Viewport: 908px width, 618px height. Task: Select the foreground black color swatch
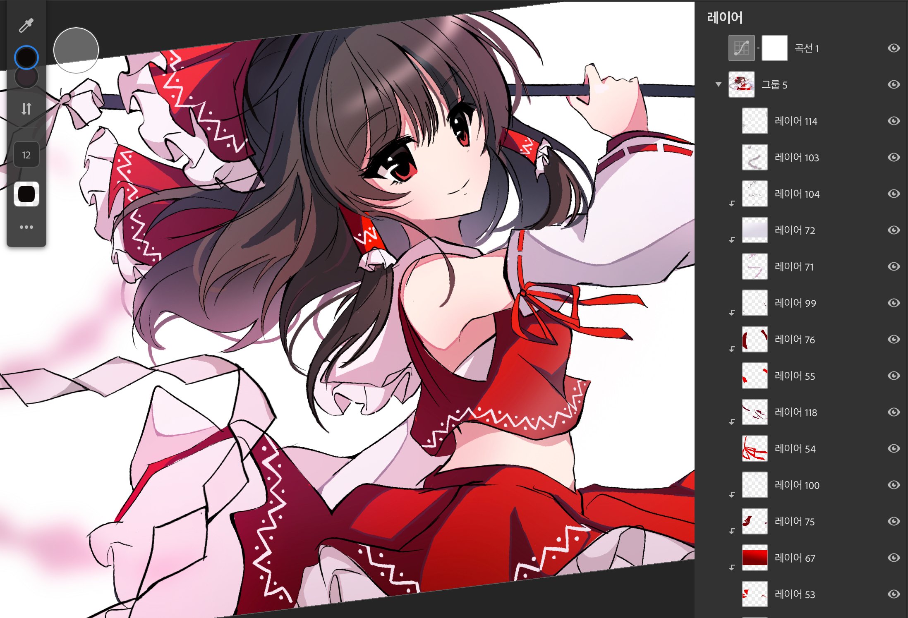click(x=26, y=57)
